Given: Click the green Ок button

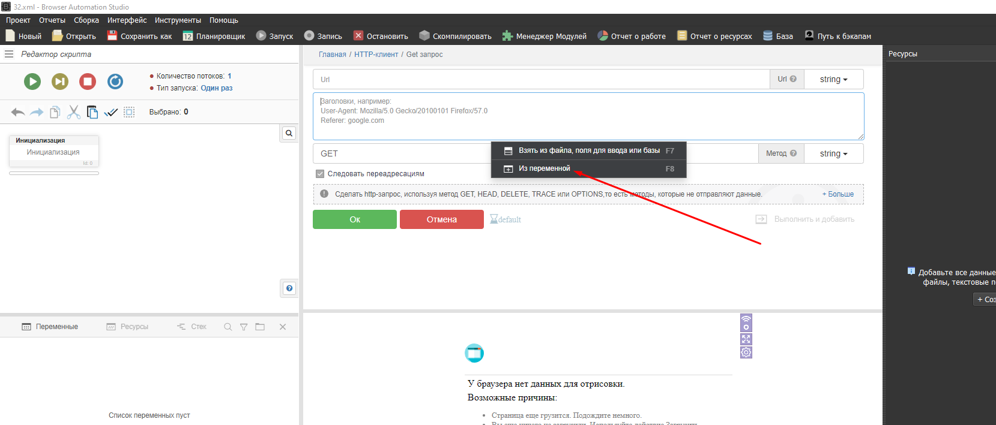Looking at the screenshot, I should click(354, 219).
